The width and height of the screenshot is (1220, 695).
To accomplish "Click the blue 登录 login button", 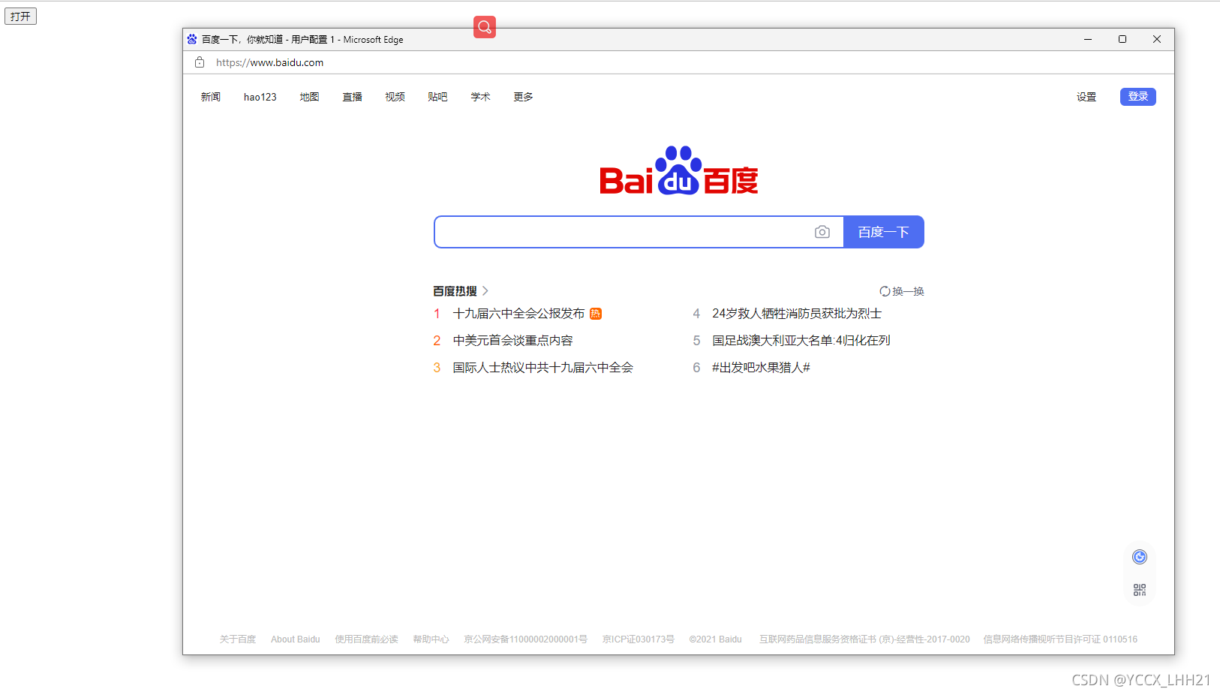I will click(x=1138, y=96).
